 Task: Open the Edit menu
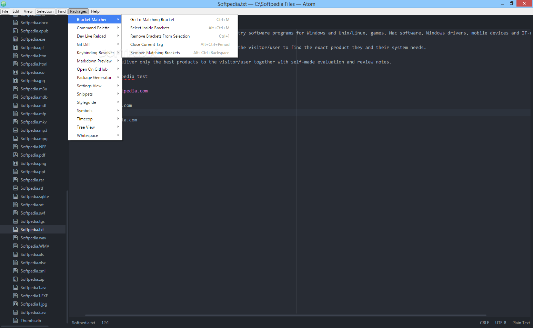coord(16,11)
